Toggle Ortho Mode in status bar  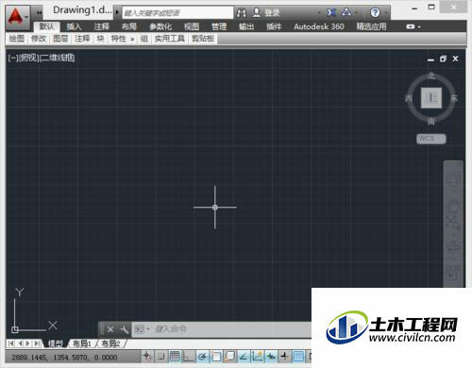click(x=188, y=357)
